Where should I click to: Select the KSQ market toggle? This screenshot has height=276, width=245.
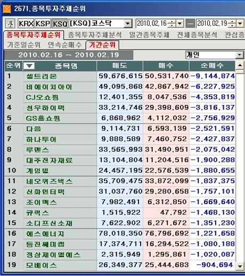coord(60,23)
